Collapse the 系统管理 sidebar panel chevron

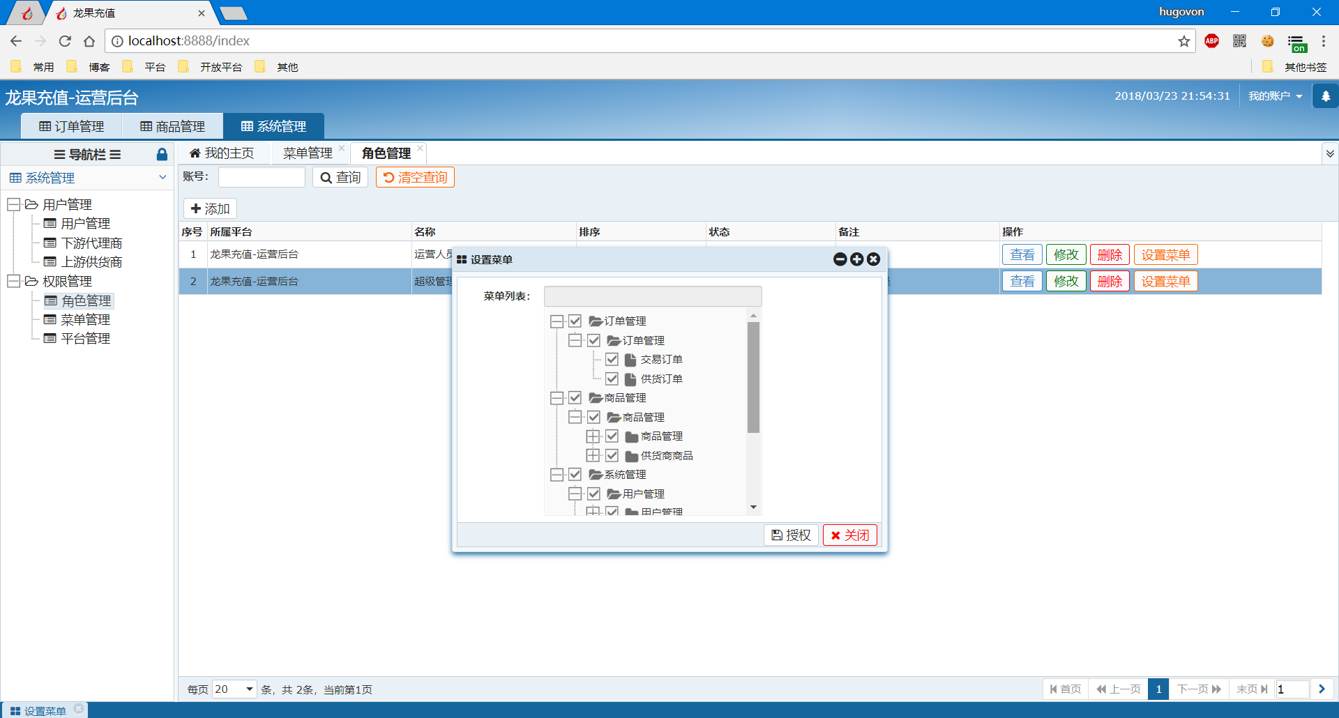tap(162, 178)
